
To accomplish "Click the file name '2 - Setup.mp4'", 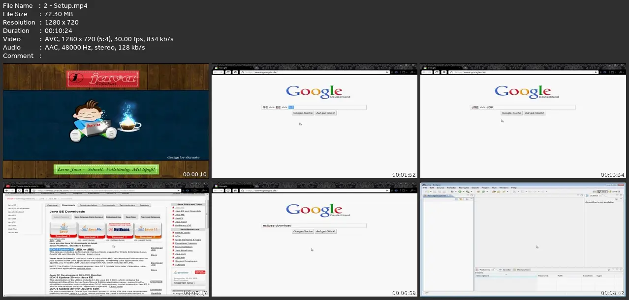I will [66, 5].
